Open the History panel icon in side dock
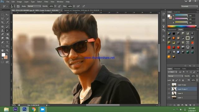Image resolution: width=199 pixels, height=112 pixels. 164,14
